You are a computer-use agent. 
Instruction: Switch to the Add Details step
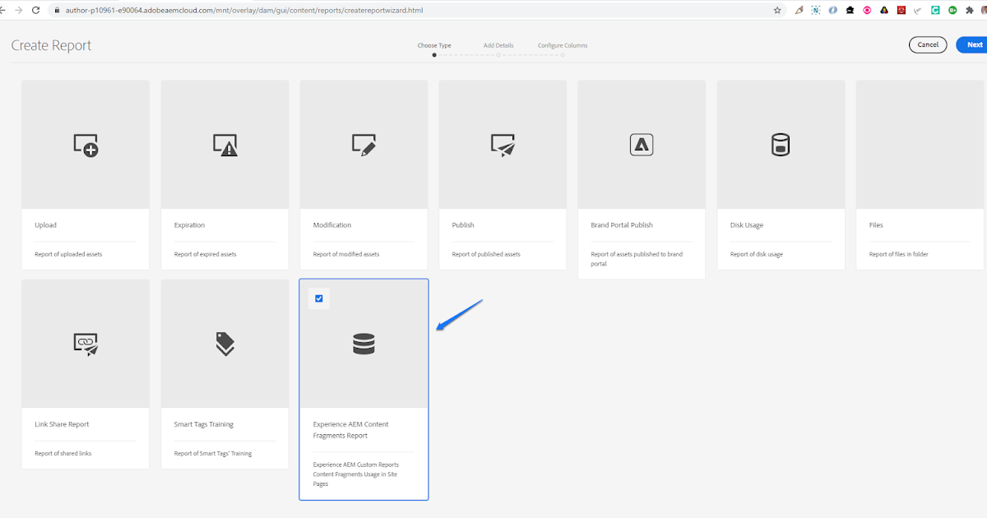pyautogui.click(x=498, y=45)
